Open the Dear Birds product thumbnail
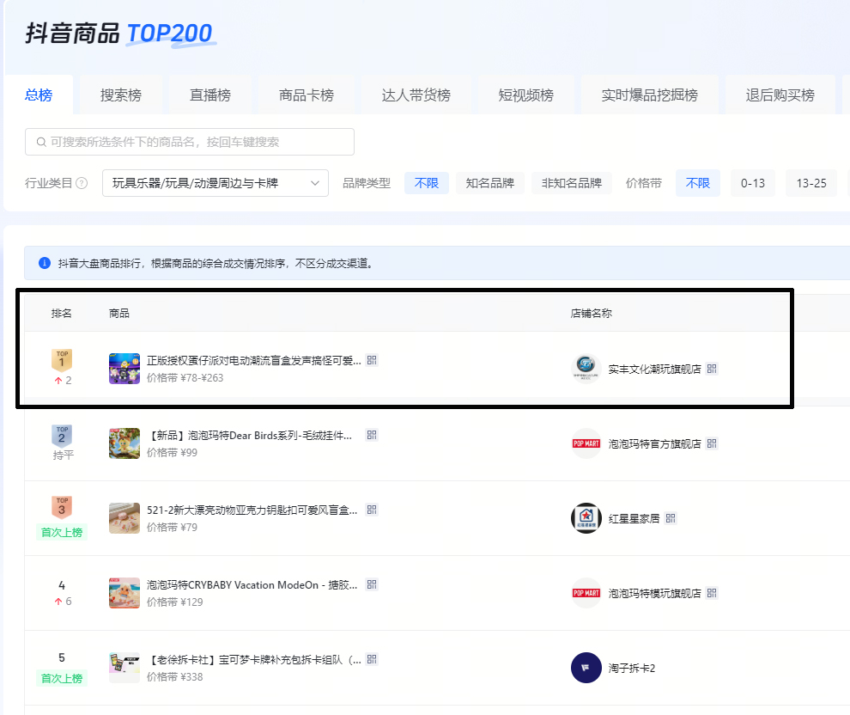The height and width of the screenshot is (715, 850). [x=124, y=443]
